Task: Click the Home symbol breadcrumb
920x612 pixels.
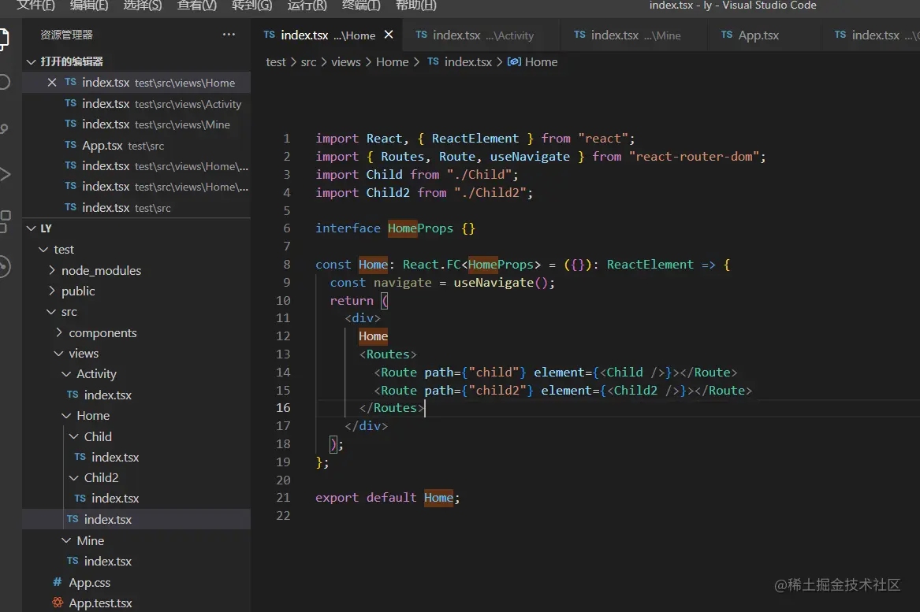Action: [x=540, y=61]
